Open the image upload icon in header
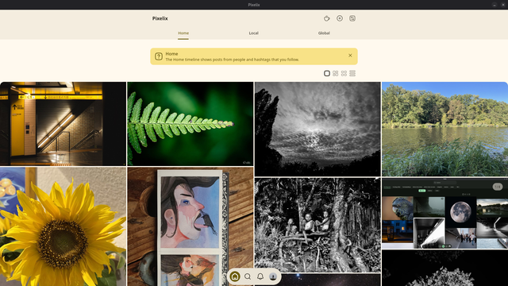Viewport: 508px width, 286px height. click(352, 18)
